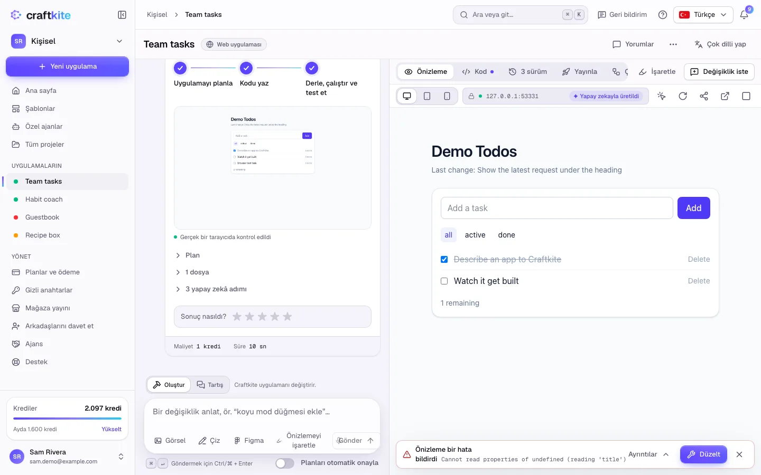761x475 pixels.
Task: Attach an image with Görsel
Action: pos(170,441)
